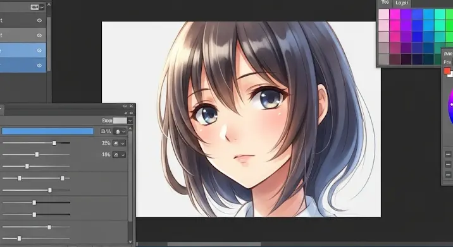The image size is (453, 247).
Task: Click the blue opacity bar
Action: point(47,131)
